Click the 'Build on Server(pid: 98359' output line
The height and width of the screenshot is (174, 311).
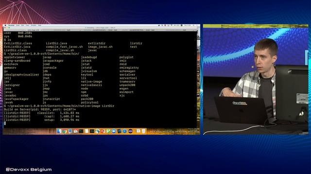pyautogui.click(x=40, y=110)
